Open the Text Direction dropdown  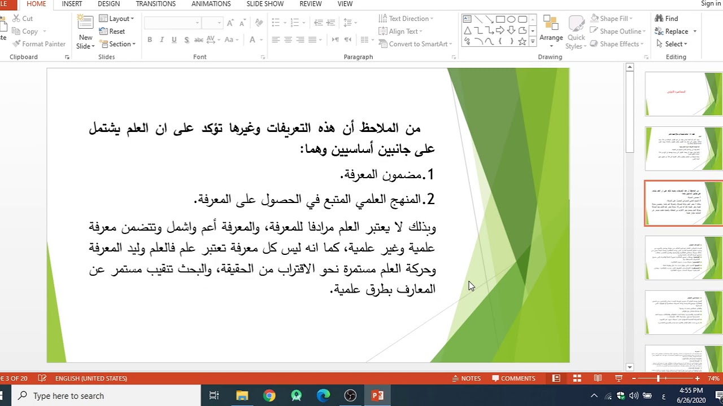click(406, 19)
